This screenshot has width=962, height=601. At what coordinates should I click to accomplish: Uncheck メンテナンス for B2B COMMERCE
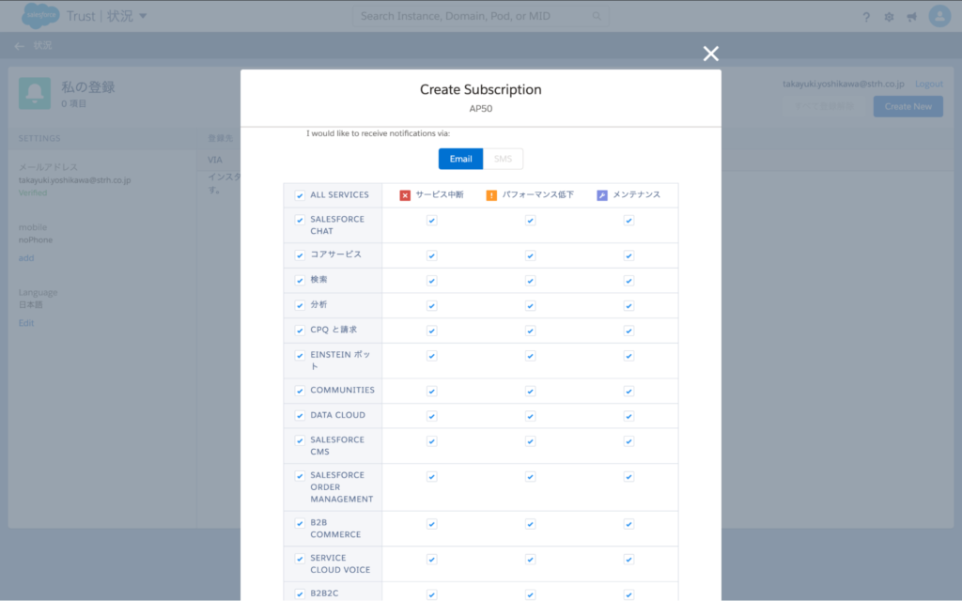628,524
